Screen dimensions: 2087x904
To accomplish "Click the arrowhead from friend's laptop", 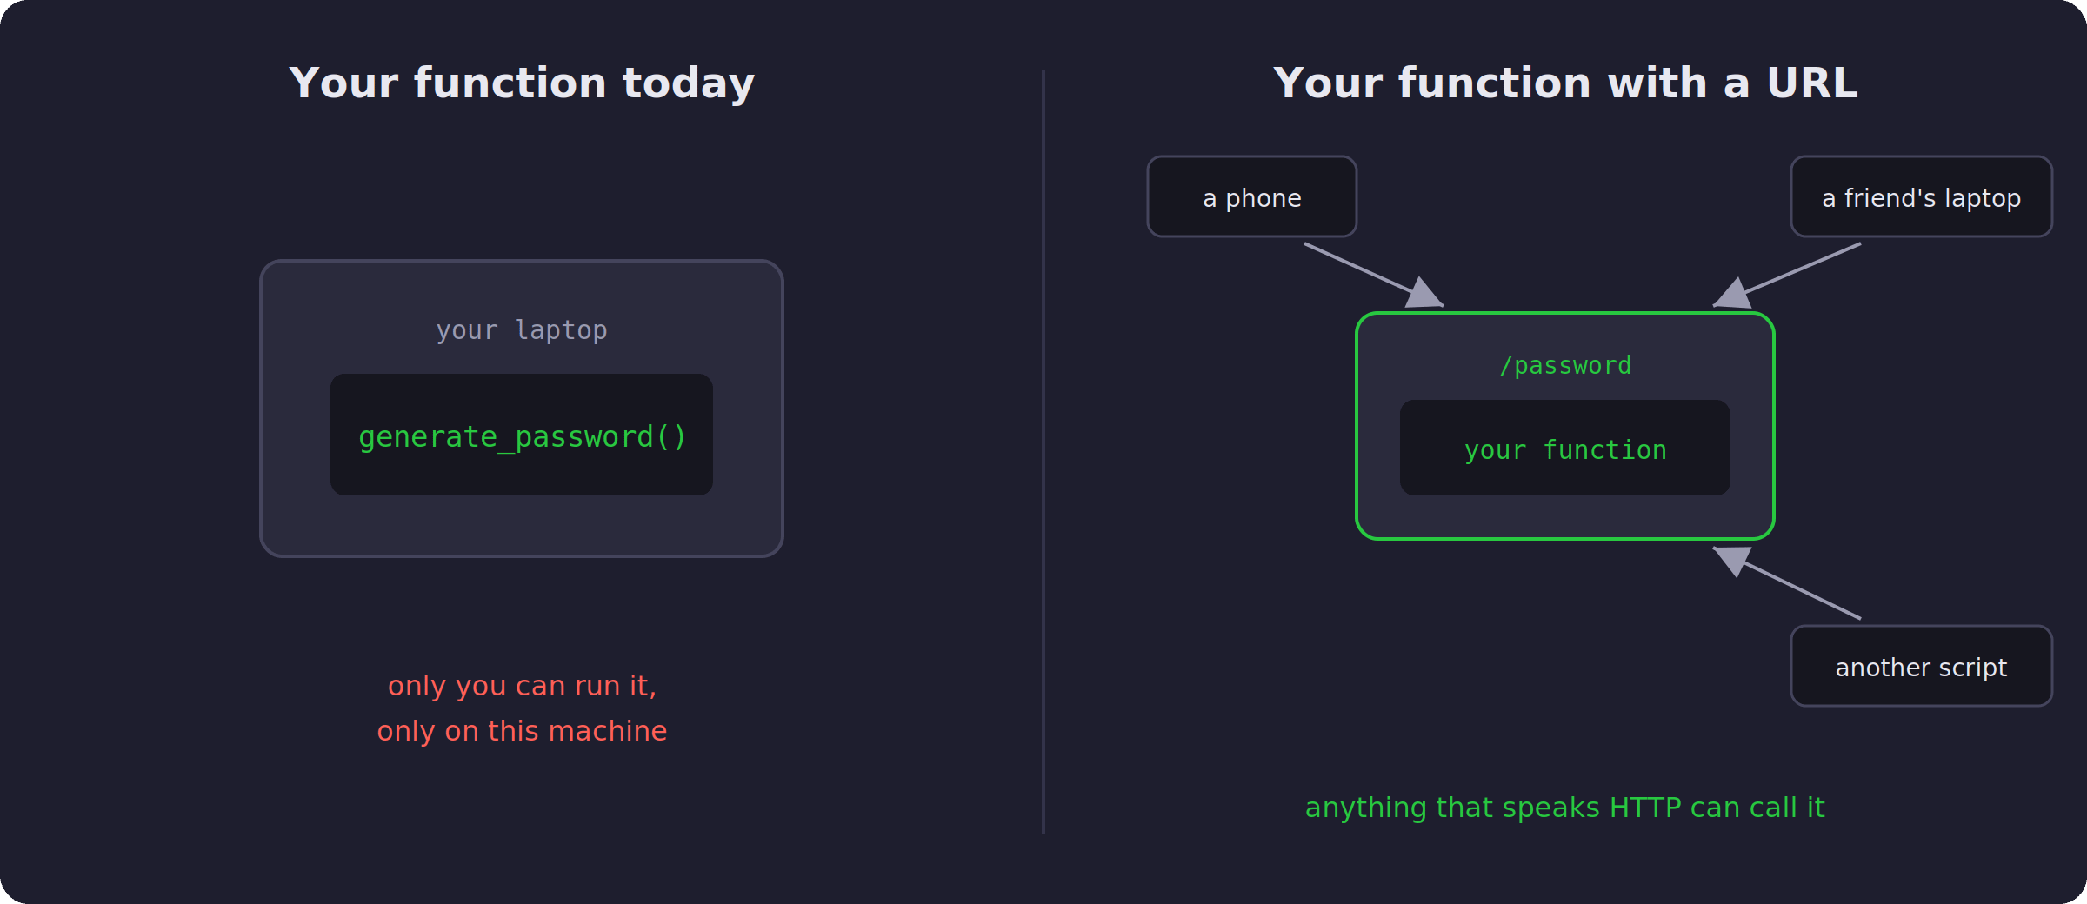I will (1732, 293).
